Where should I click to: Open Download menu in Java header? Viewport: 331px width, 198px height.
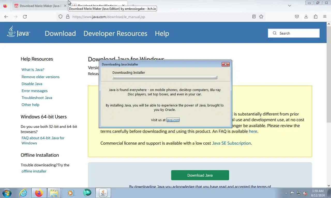pos(60,33)
